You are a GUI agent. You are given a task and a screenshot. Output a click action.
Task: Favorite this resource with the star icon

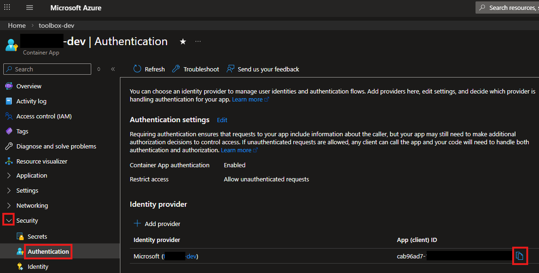click(183, 42)
